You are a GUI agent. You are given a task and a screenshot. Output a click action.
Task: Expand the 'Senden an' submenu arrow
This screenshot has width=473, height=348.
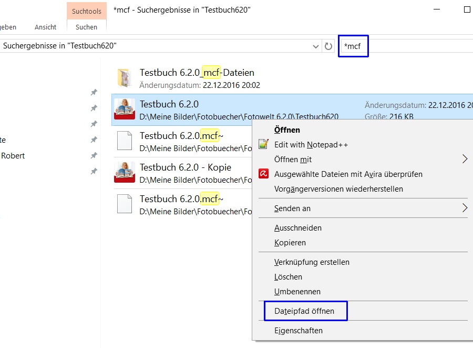tap(465, 208)
